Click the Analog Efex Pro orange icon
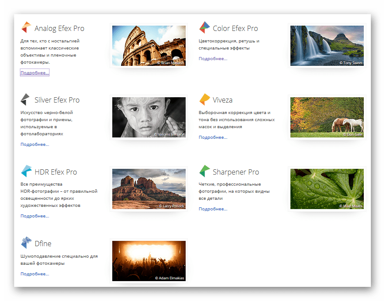Viewport: 385px width, 301px height. [x=26, y=28]
